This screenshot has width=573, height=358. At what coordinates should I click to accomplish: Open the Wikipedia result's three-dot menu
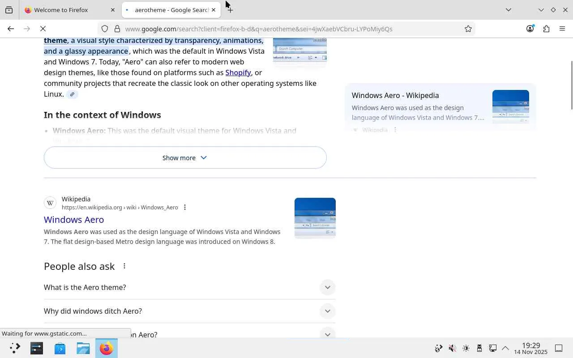(185, 207)
